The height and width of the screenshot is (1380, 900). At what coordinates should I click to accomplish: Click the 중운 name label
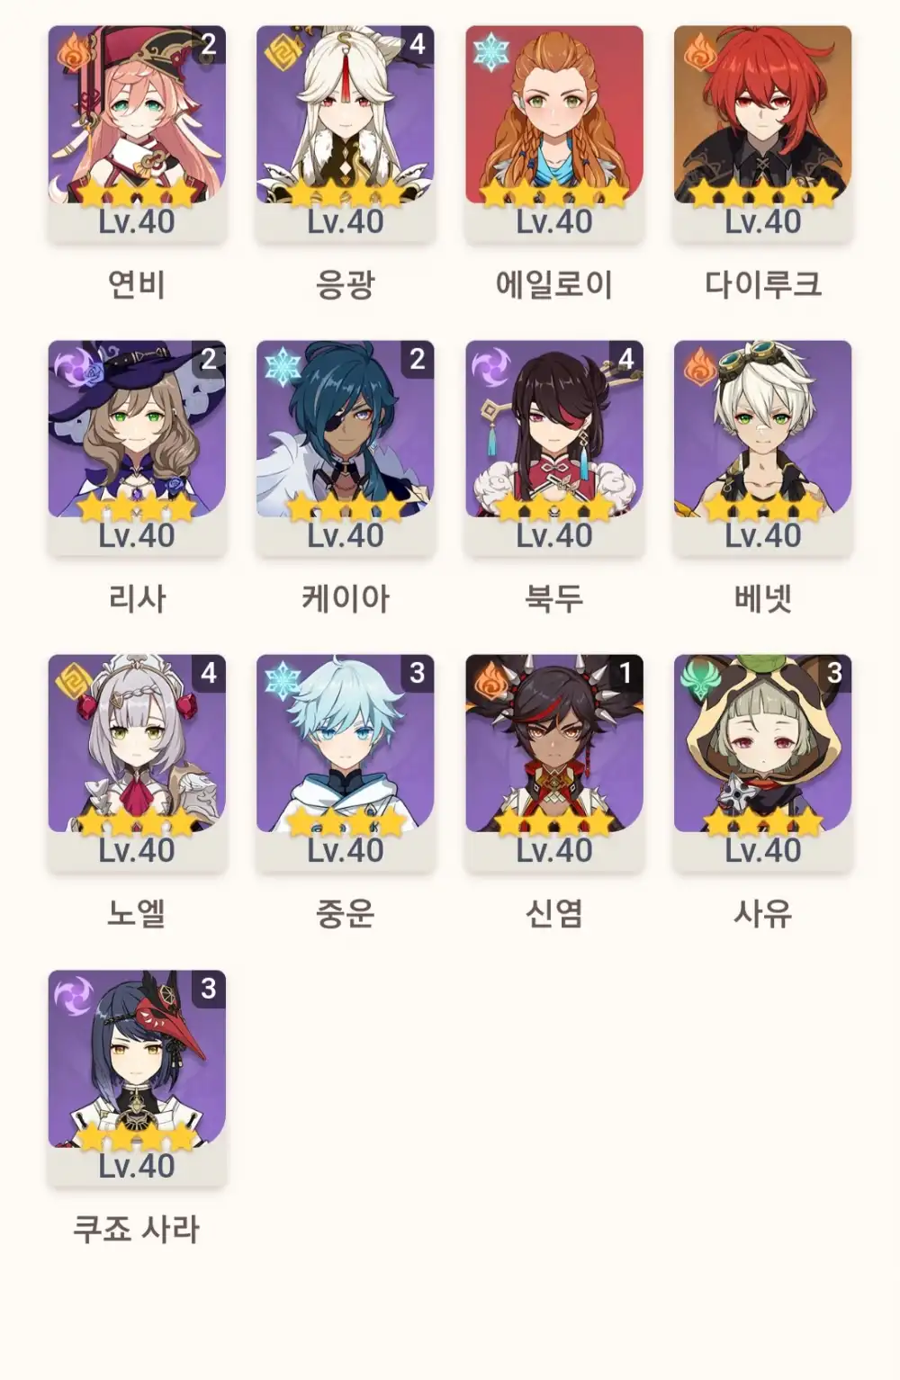[346, 913]
